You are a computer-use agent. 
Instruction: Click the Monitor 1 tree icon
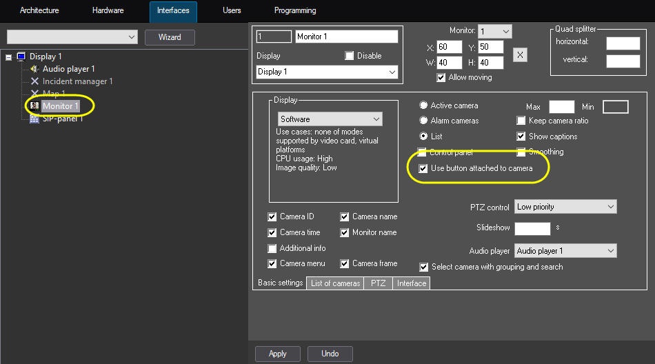[x=34, y=106]
